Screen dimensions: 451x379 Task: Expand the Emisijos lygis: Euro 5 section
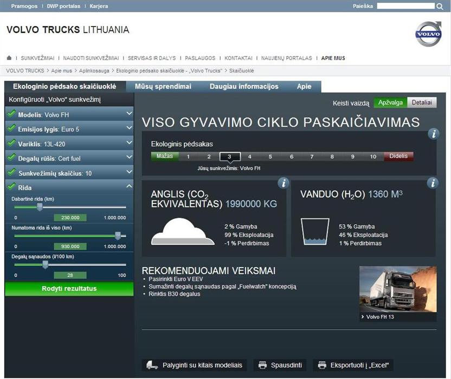click(69, 129)
